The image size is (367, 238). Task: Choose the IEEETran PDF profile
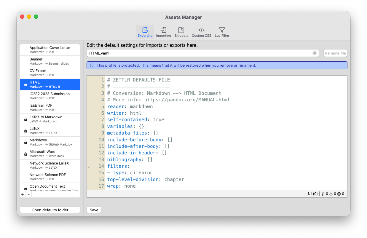coord(50,107)
